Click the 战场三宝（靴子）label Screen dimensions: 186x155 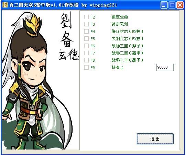tap(127, 60)
